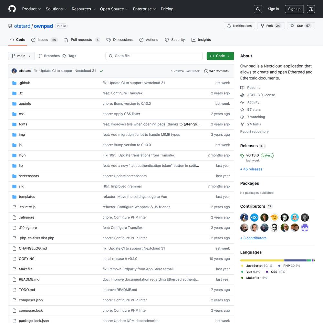This screenshot has height=323, width=323.
Task: Open the Pricing page
Action: tap(167, 9)
